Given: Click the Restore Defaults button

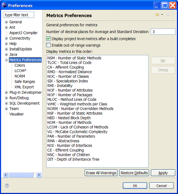Looking at the screenshot, I should tap(134, 173).
